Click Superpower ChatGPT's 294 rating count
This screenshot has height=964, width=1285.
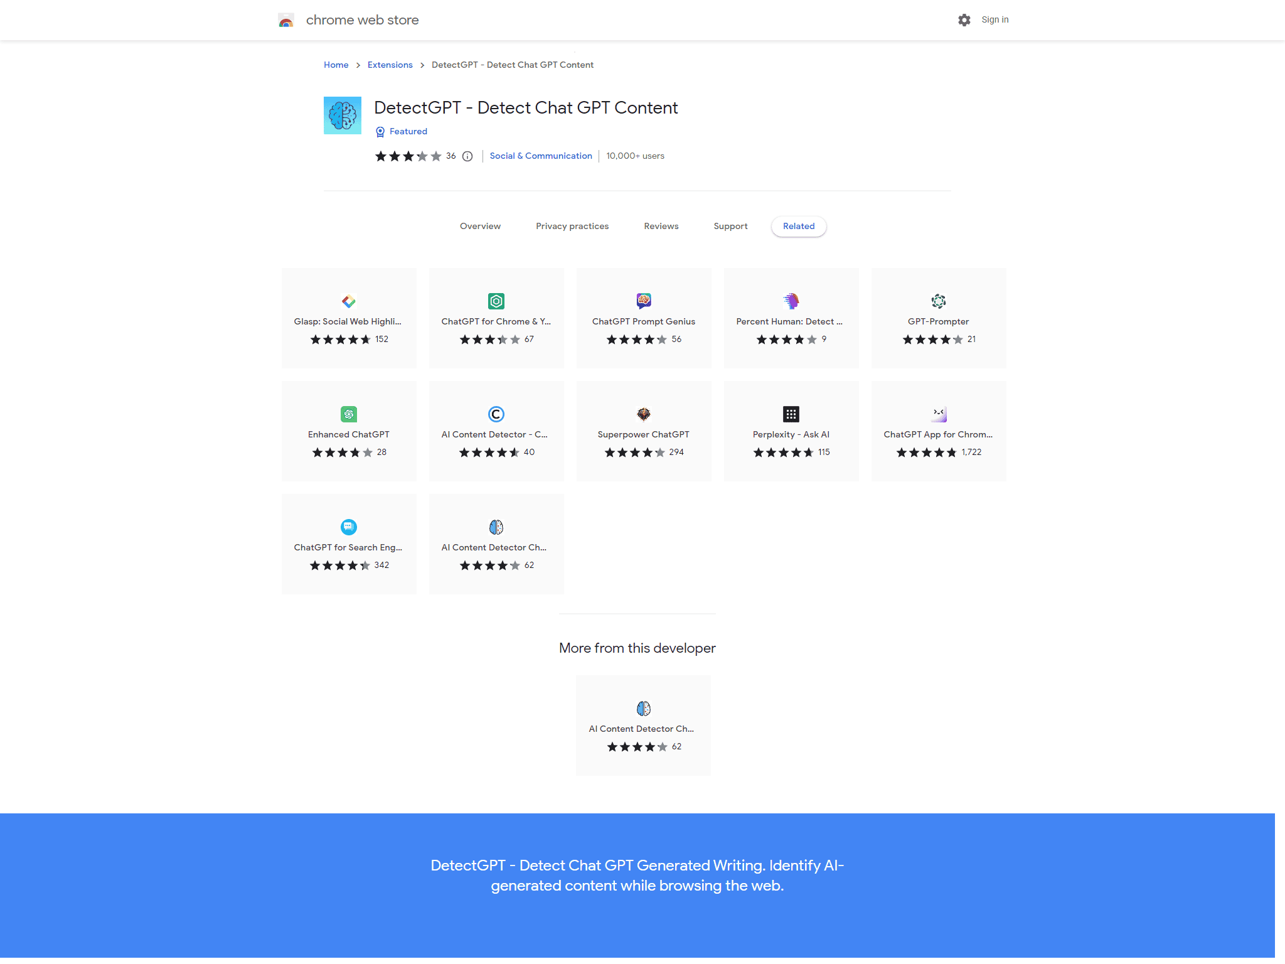676,453
